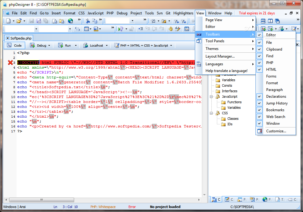303x212 pixels.
Task: Uncheck the Clipboard toolbar
Action: coord(276,49)
